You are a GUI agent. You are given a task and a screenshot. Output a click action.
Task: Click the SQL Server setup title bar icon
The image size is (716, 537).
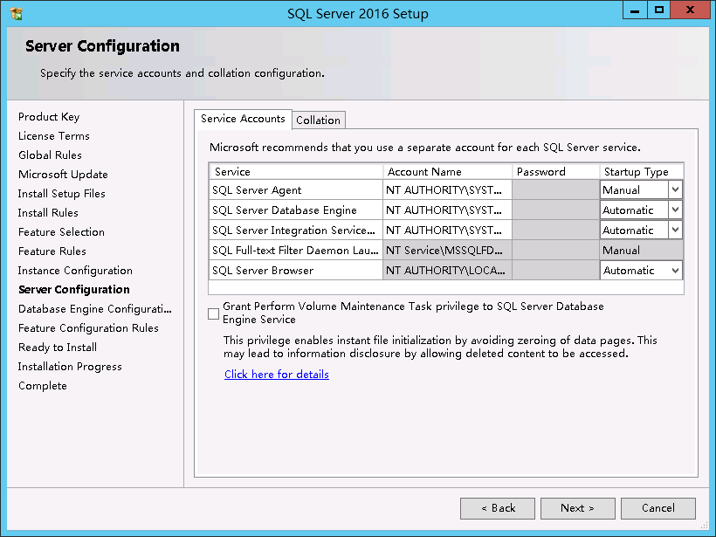17,14
